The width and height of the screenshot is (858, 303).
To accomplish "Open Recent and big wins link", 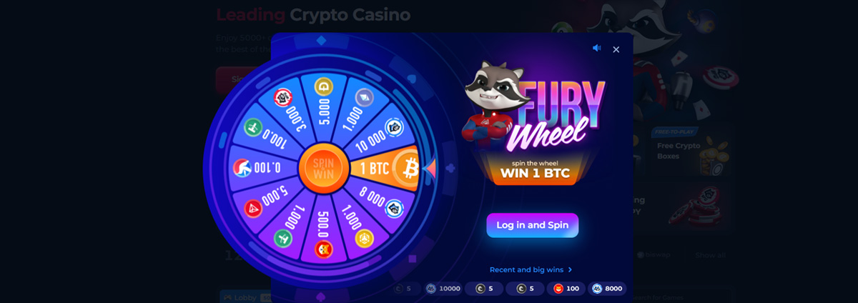I will pos(526,270).
